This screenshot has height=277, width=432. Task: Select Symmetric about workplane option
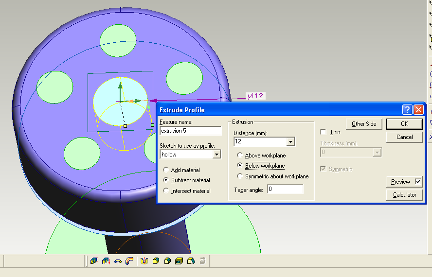[240, 176]
